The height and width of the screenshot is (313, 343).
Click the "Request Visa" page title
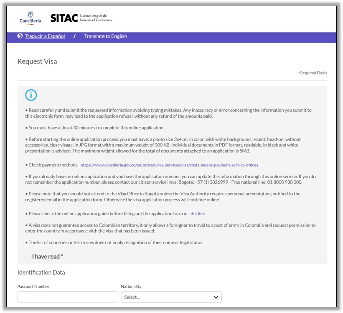pyautogui.click(x=37, y=61)
